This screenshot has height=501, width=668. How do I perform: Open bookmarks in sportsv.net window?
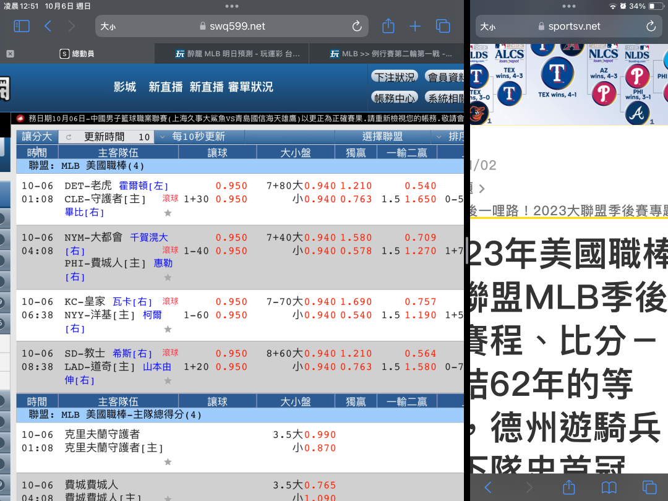click(x=609, y=487)
